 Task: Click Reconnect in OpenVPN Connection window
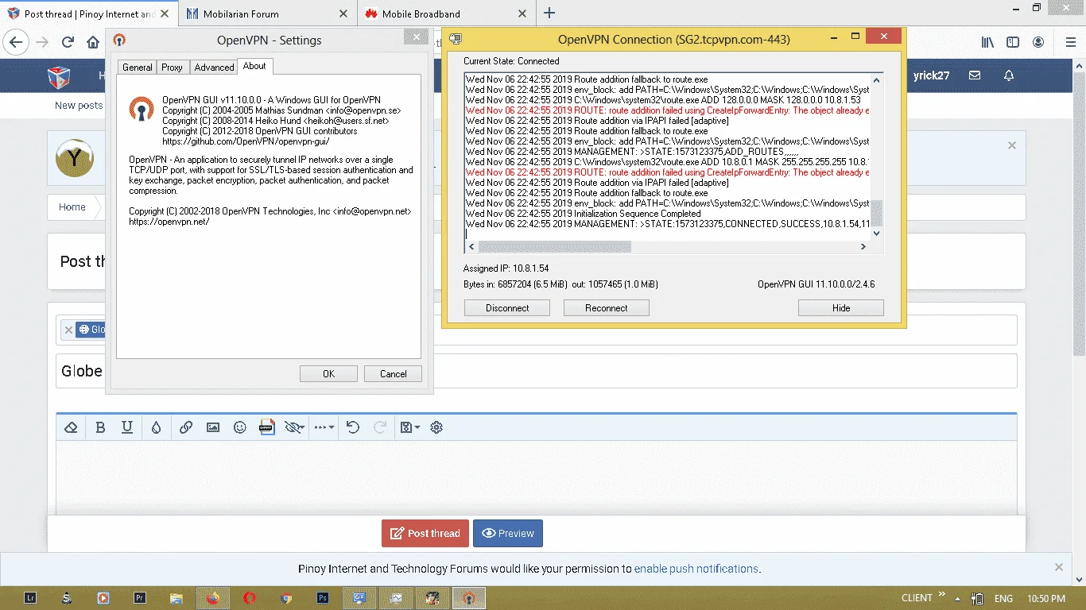click(x=607, y=308)
